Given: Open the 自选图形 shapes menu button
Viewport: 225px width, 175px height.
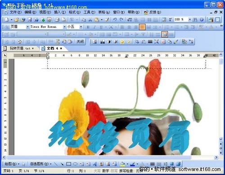Looking at the screenshot, I should point(41,164).
